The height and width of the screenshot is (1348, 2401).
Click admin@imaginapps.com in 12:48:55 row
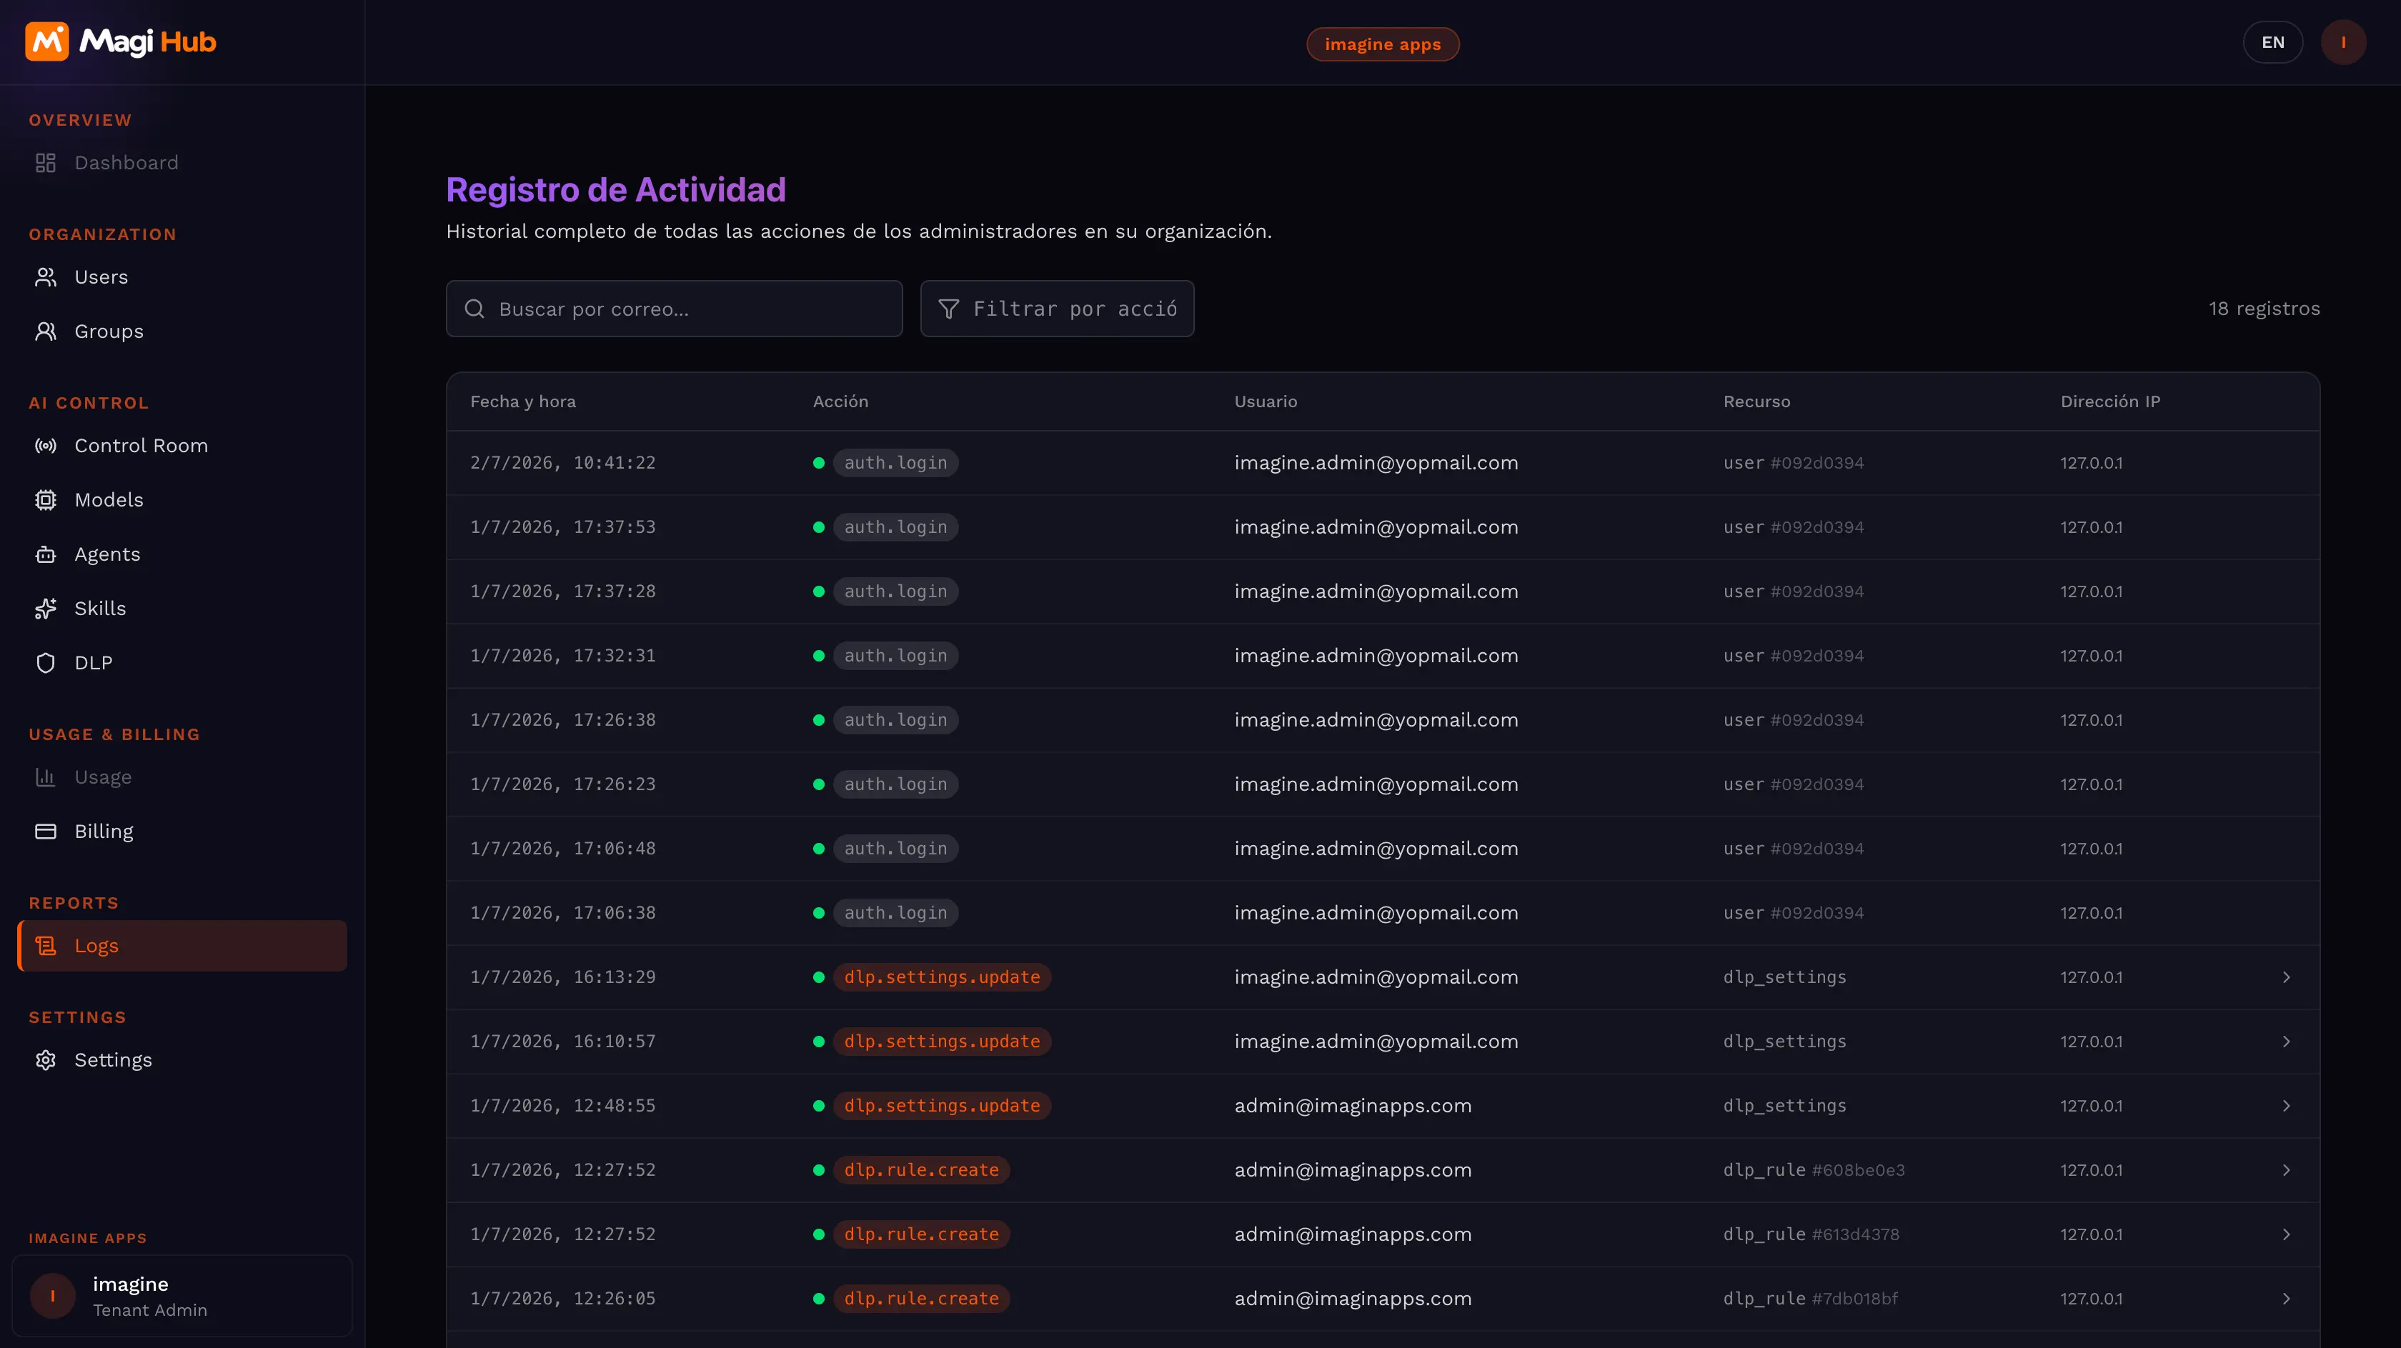(x=1353, y=1106)
